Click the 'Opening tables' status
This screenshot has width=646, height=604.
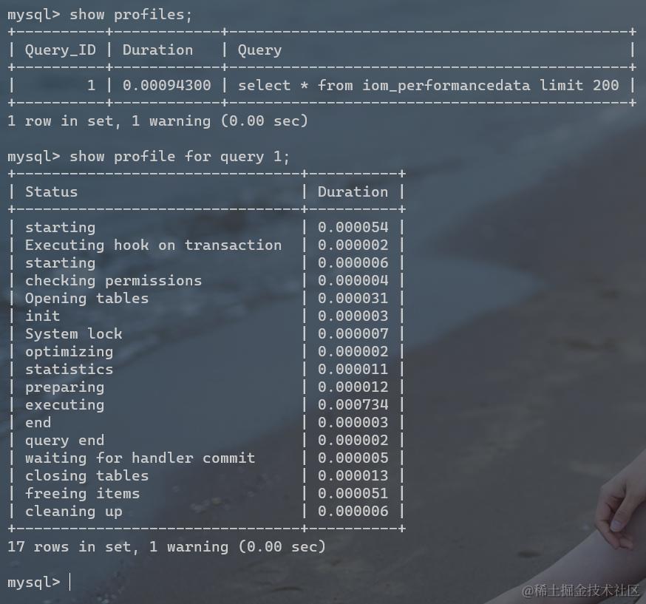[x=86, y=298]
